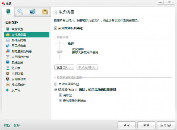Select 自动选择操作 radio button
The image size is (177, 130).
click(x=56, y=84)
